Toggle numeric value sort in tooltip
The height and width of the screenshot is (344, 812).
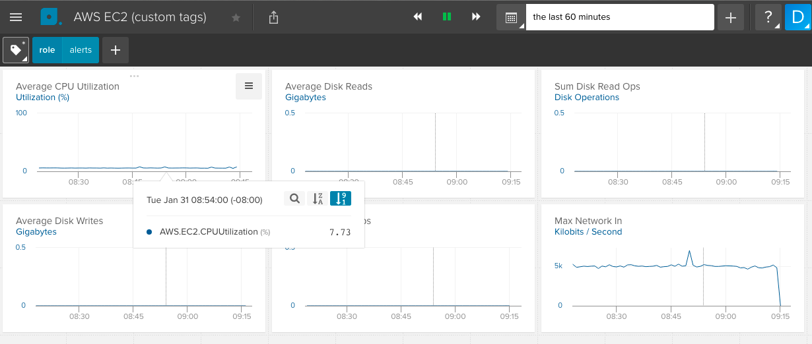click(341, 198)
